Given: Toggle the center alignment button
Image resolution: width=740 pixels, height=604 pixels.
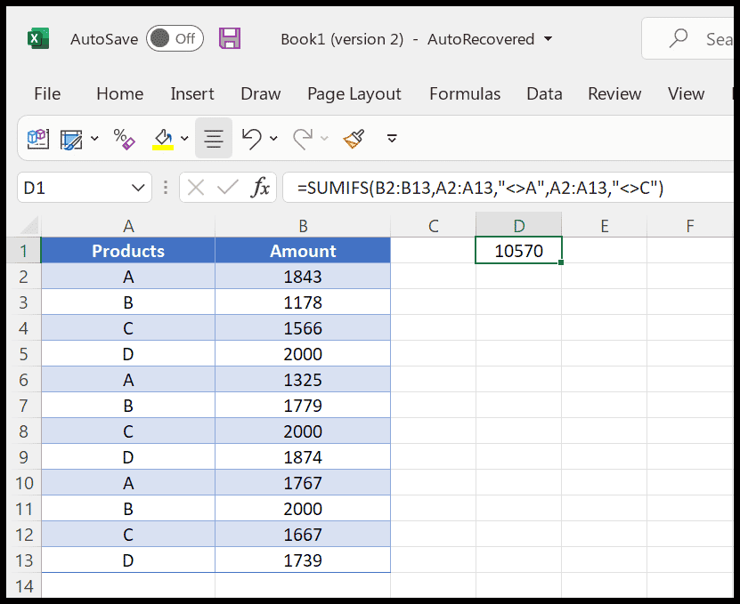Looking at the screenshot, I should pos(214,138).
